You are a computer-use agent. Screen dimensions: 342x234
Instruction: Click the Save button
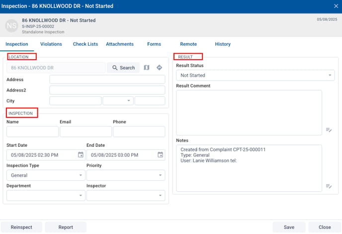289,227
